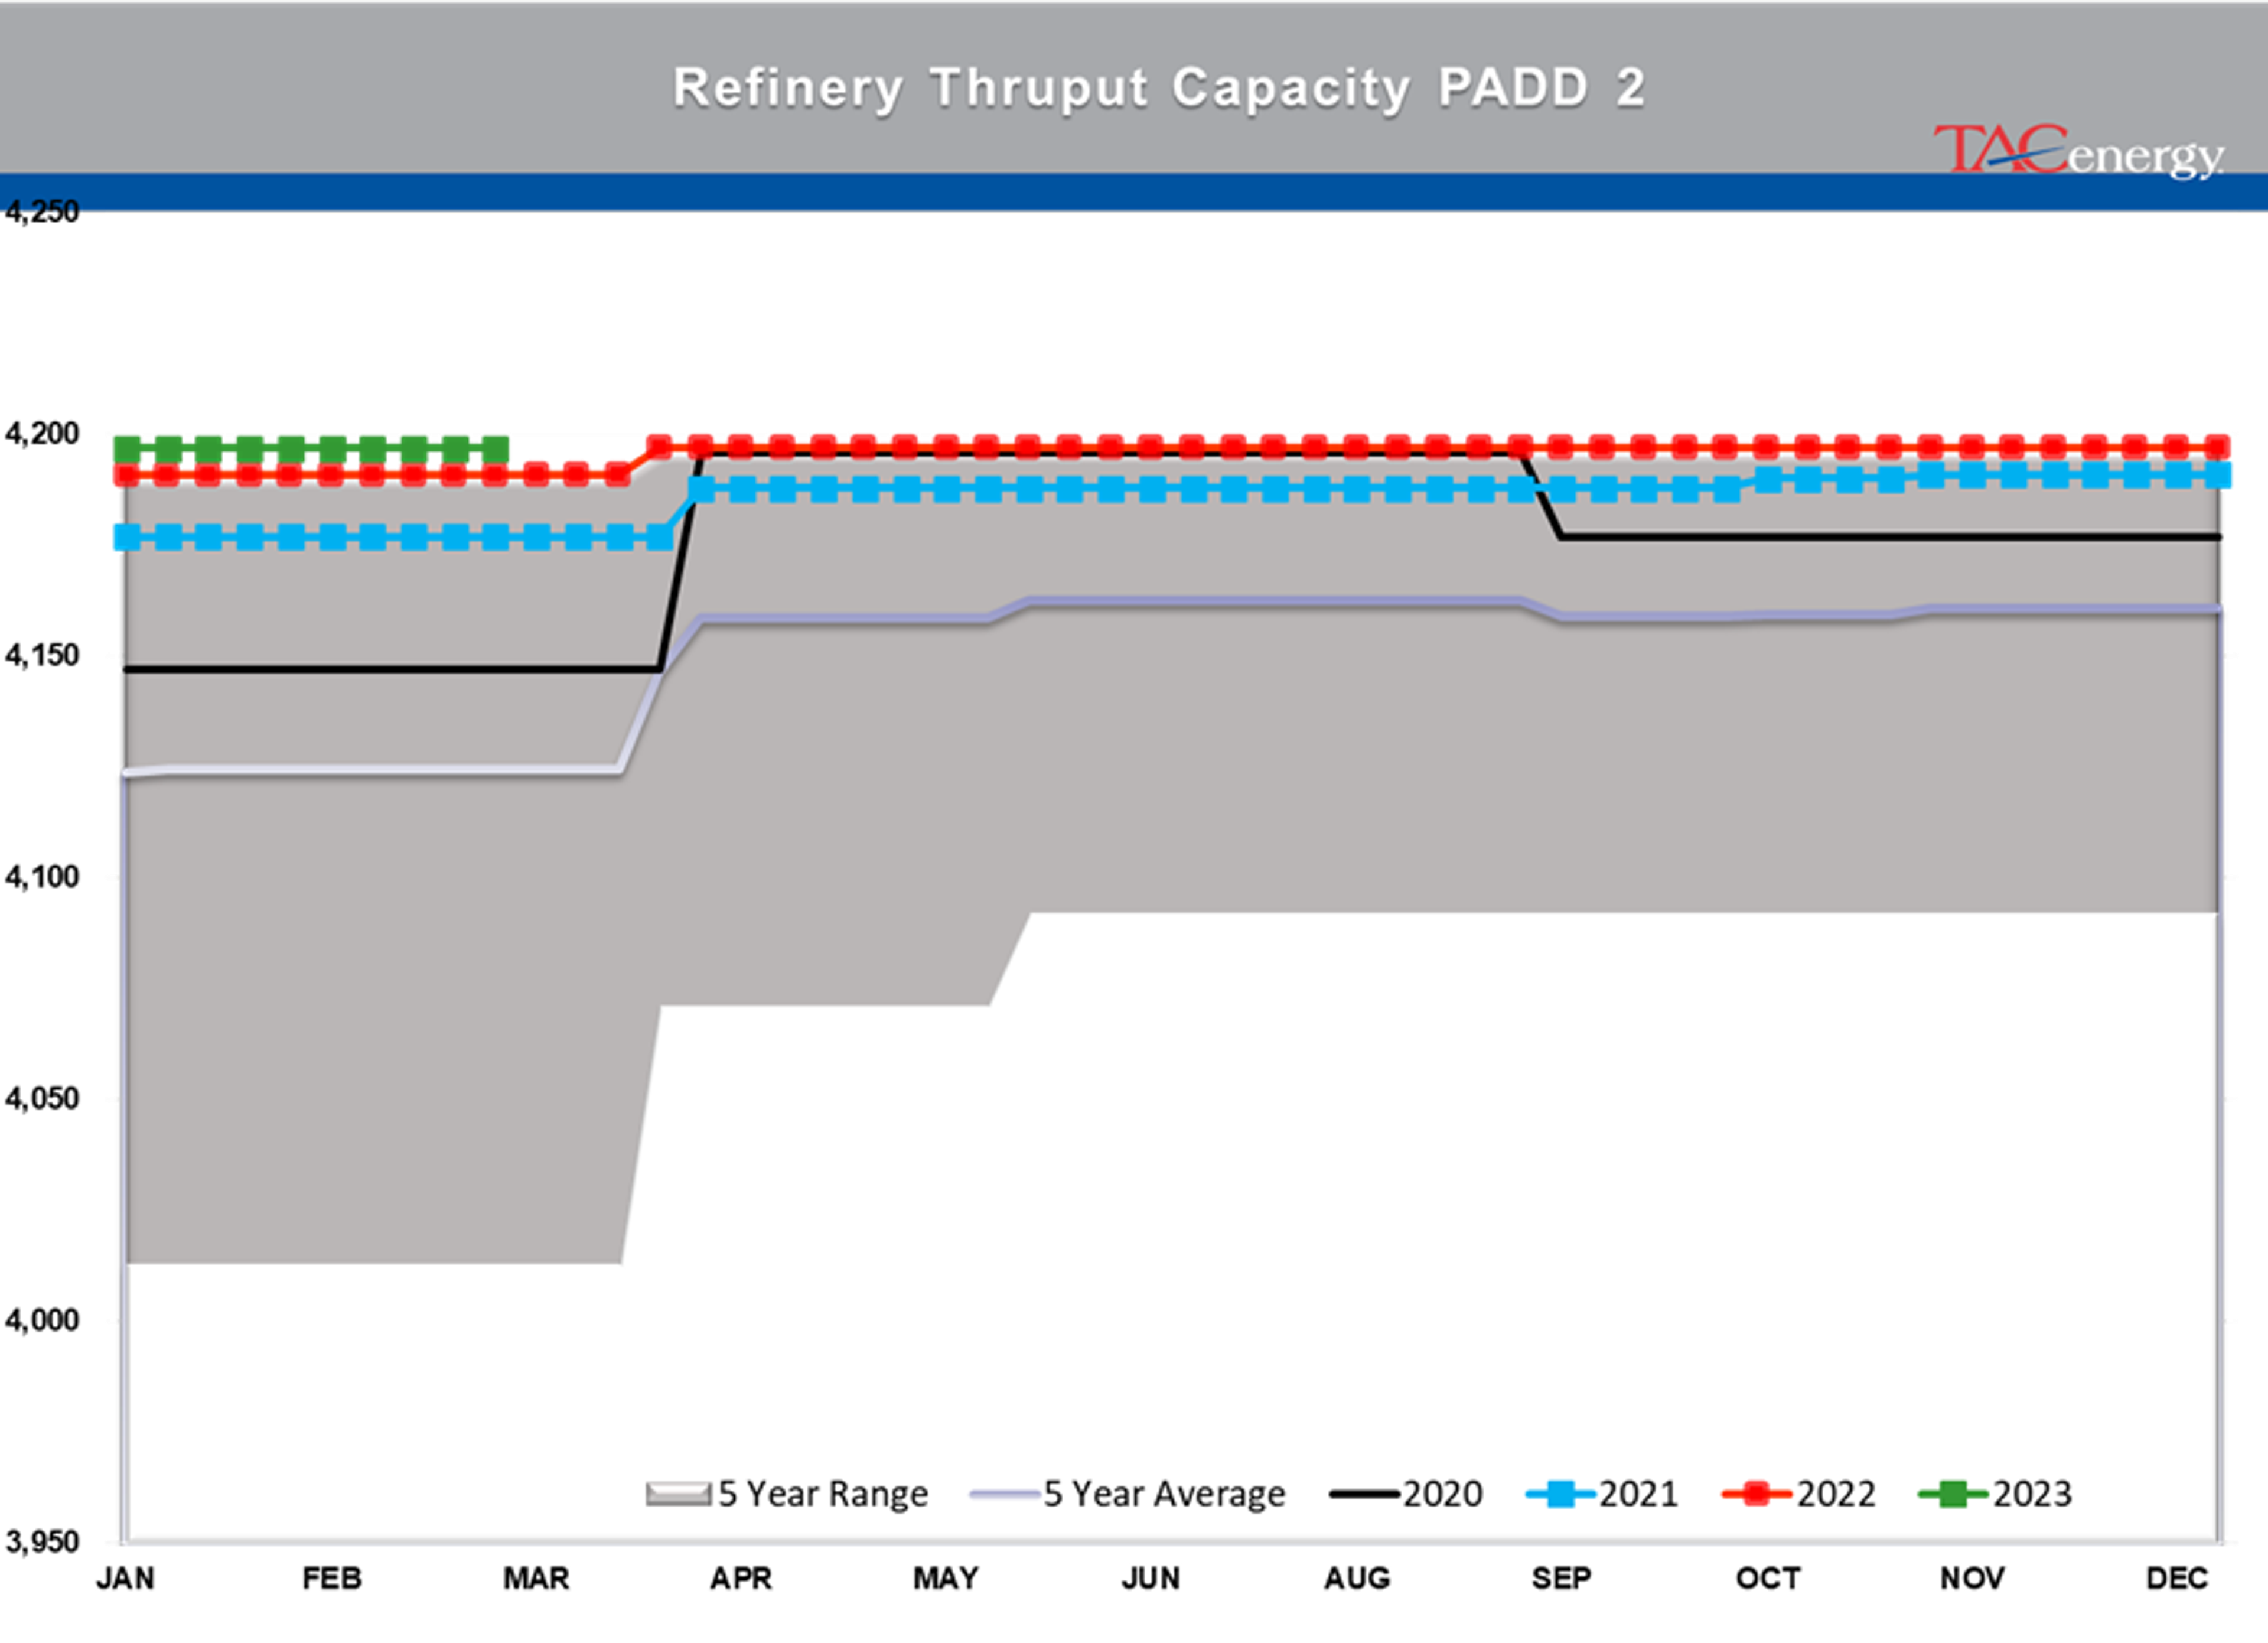Click the 'JAN' x-axis label
The image size is (2268, 1643).
[125, 1579]
